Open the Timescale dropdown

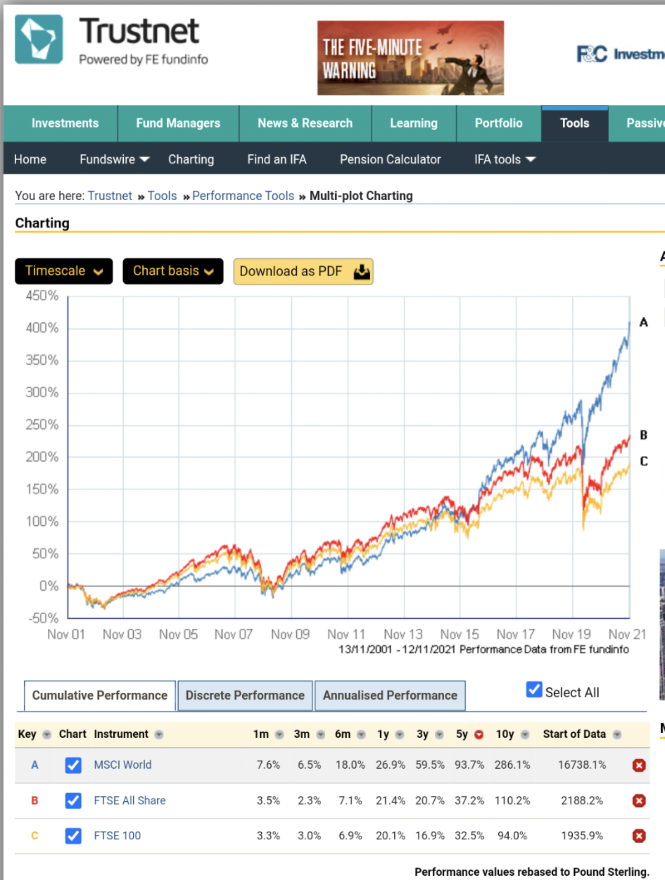[x=64, y=271]
